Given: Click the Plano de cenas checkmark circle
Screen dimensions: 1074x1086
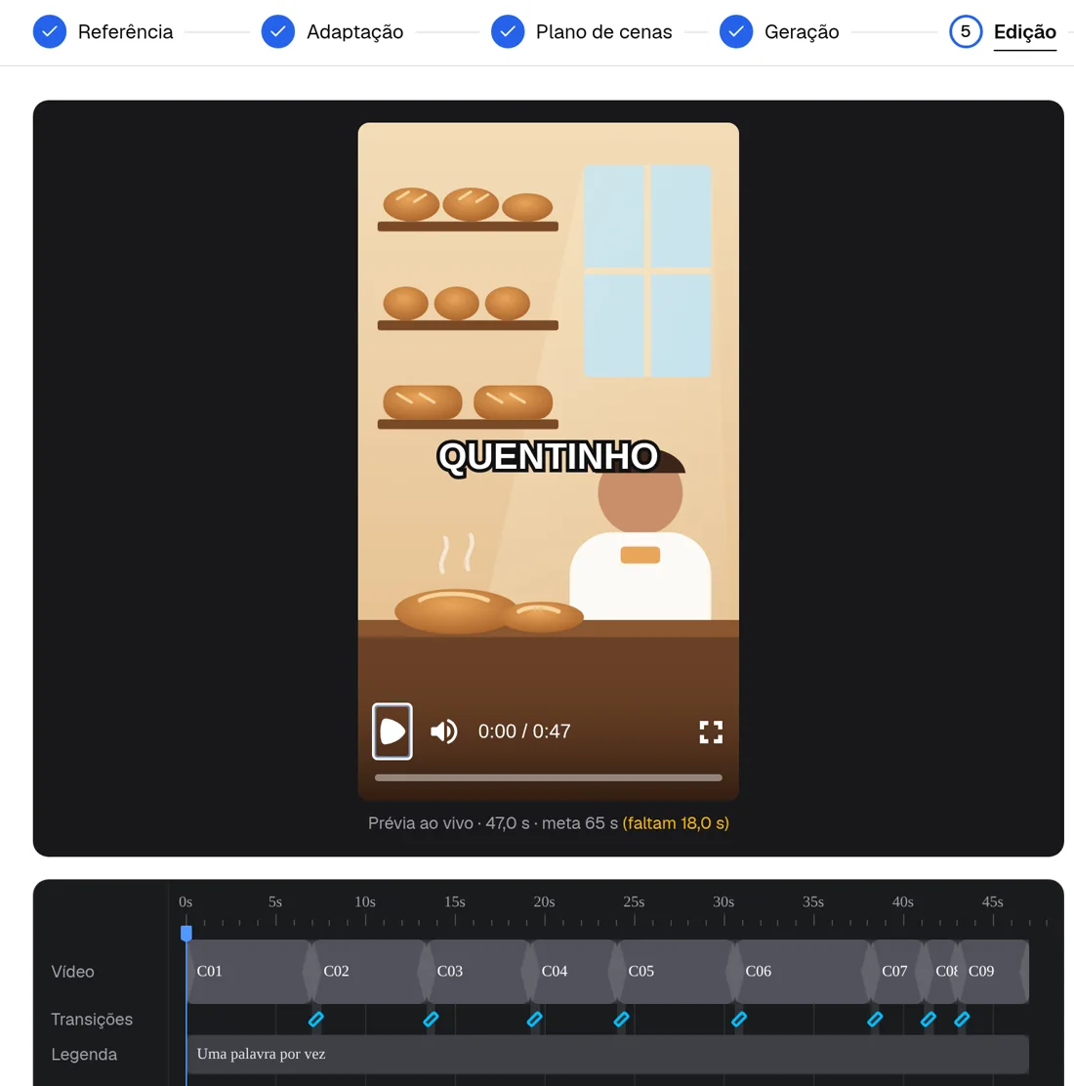Looking at the screenshot, I should (508, 32).
